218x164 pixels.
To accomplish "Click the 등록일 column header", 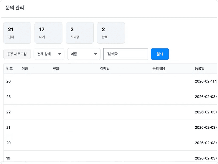I will [200, 68].
